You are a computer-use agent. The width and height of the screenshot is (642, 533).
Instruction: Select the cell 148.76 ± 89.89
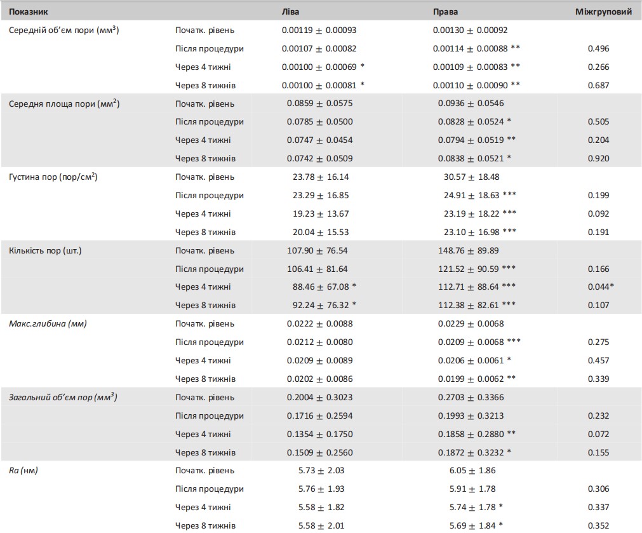(469, 250)
